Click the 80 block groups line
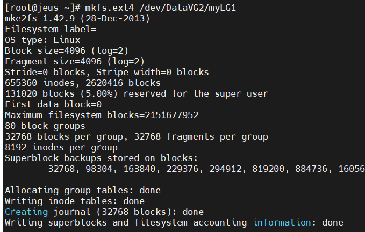Viewport: 365px width, 232px height. [x=45, y=126]
